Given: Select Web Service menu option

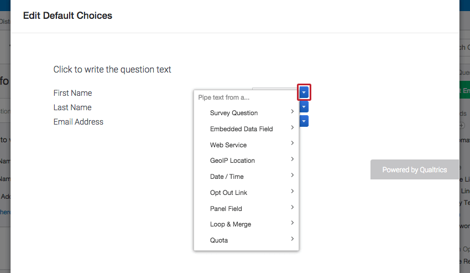Looking at the screenshot, I should coord(228,145).
